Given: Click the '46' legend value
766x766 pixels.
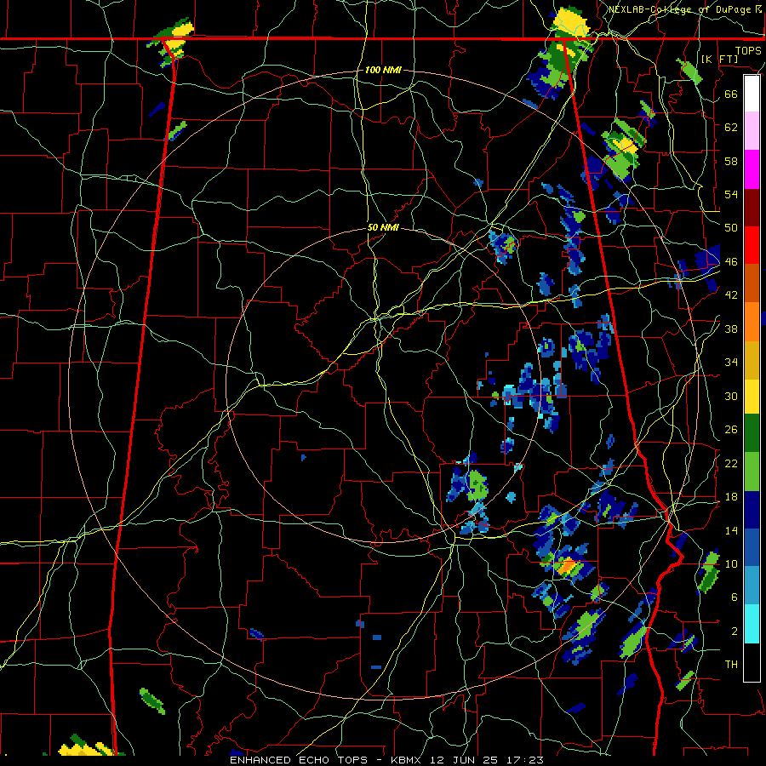Looking at the screenshot, I should pos(731,262).
